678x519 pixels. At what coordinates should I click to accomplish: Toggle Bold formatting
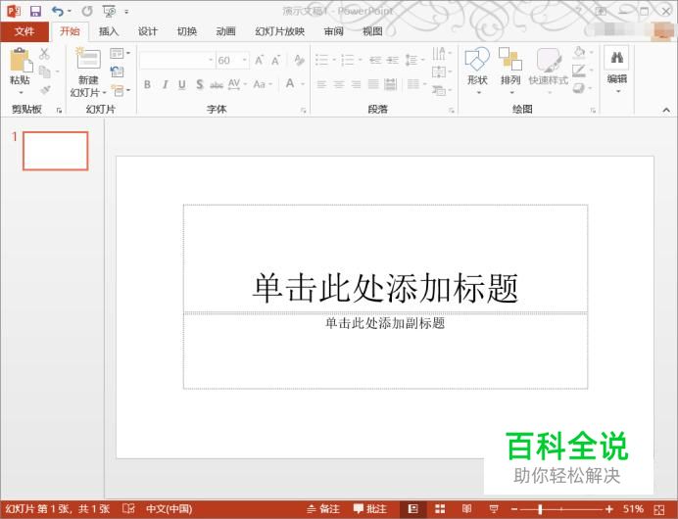(148, 85)
